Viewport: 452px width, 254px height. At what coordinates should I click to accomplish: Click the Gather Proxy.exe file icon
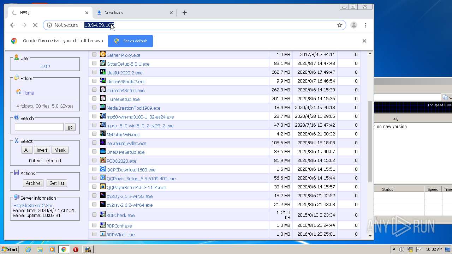[103, 54]
